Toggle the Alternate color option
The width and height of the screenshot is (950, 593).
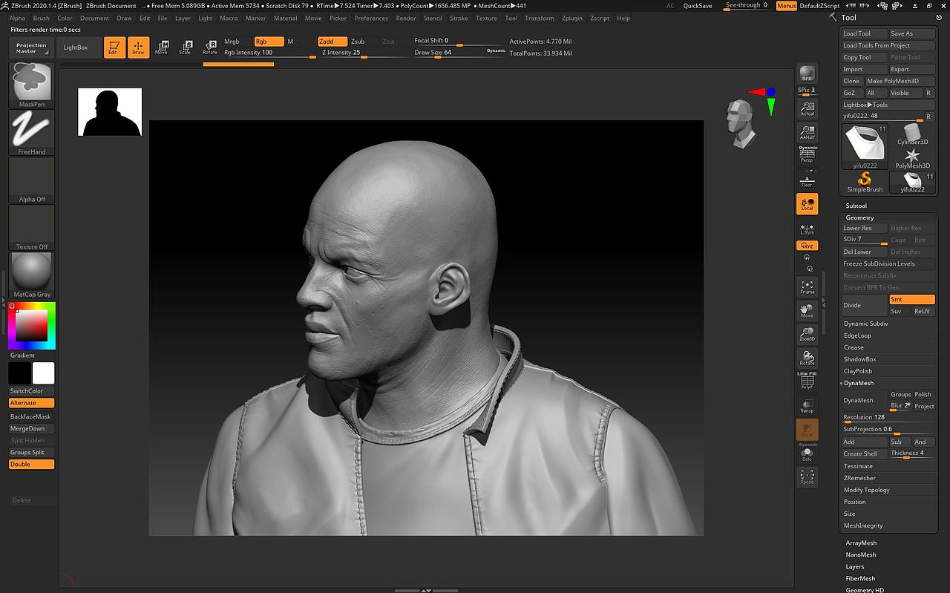[x=32, y=403]
